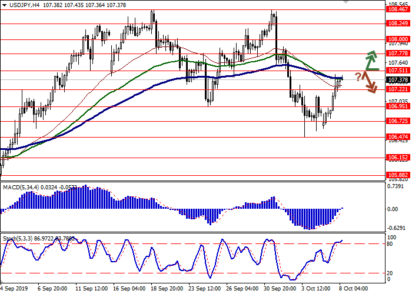Select the 106.725 support label
Viewport: 412px width, 294px height.
point(396,121)
